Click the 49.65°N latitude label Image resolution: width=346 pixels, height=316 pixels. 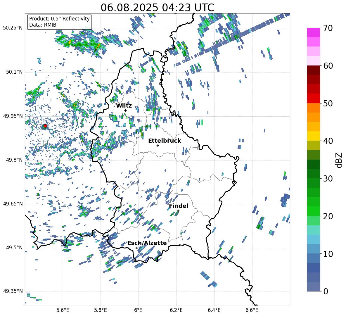coord(13,204)
